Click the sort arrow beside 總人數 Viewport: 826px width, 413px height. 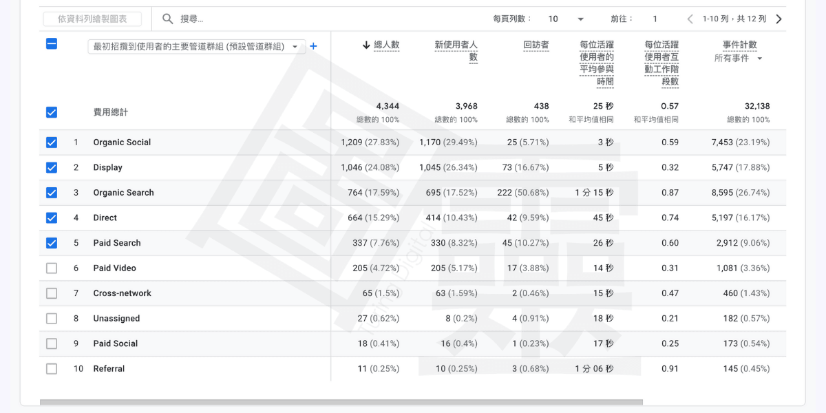click(x=366, y=45)
